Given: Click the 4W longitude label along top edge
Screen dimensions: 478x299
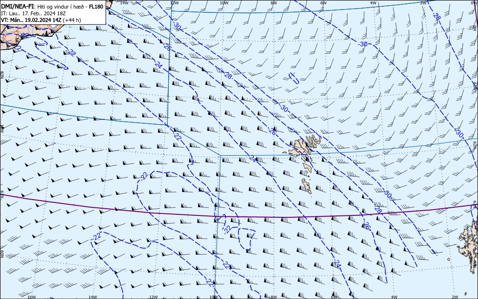Looking at the screenshot, I should pyautogui.click(x=373, y=3).
